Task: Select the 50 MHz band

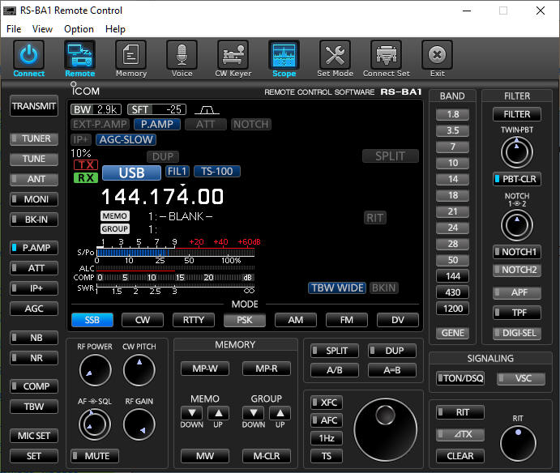Action: tap(452, 260)
